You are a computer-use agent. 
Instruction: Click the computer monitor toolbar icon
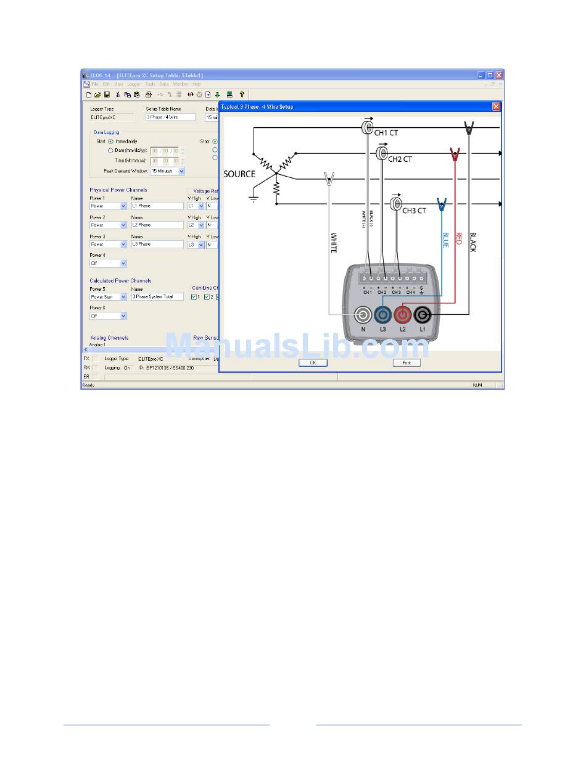click(229, 94)
